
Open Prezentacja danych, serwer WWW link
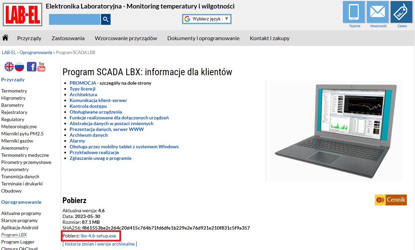pyautogui.click(x=107, y=129)
